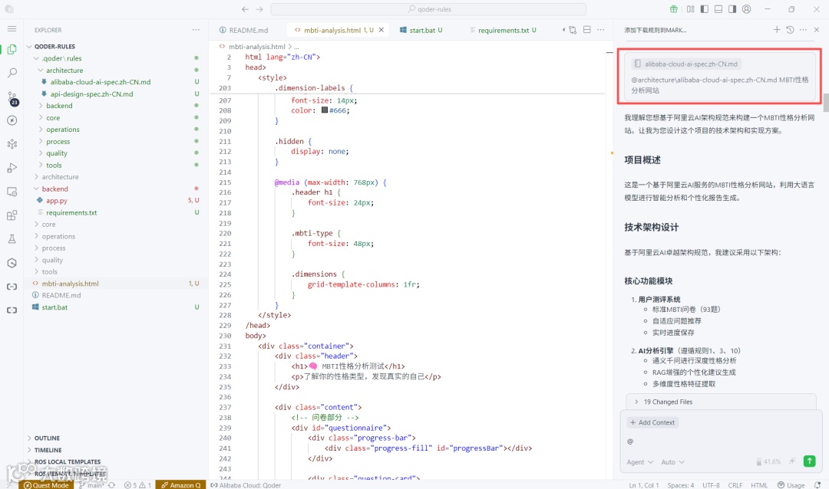
Task: Open the Auto model dropdown
Action: [x=672, y=462]
